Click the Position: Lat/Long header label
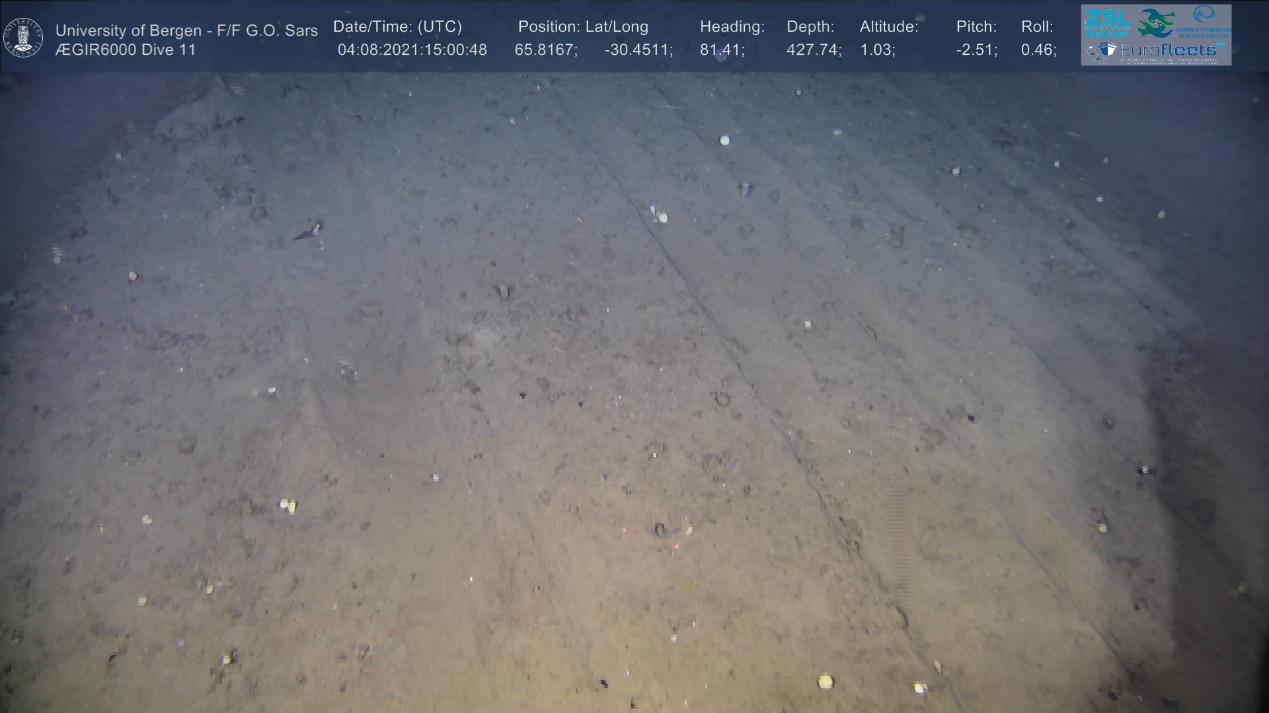The height and width of the screenshot is (713, 1269). 583,26
